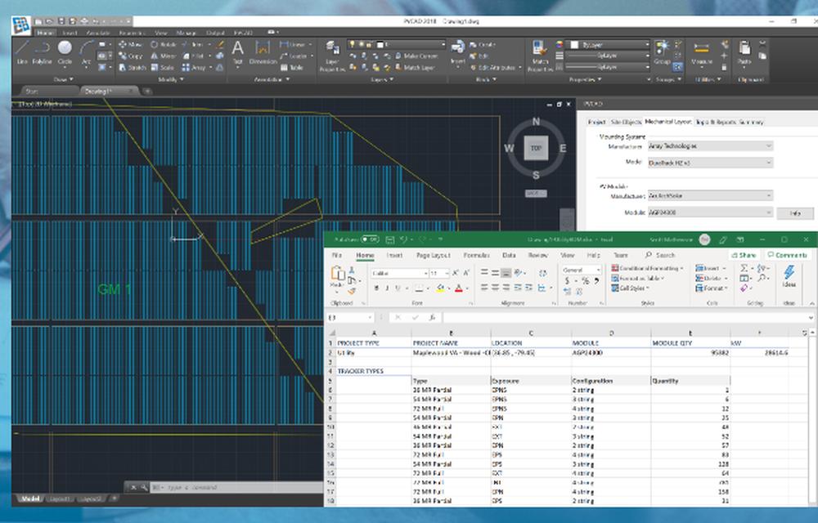This screenshot has width=818, height=523.
Task: Open the Layer Properties panel
Action: [332, 56]
